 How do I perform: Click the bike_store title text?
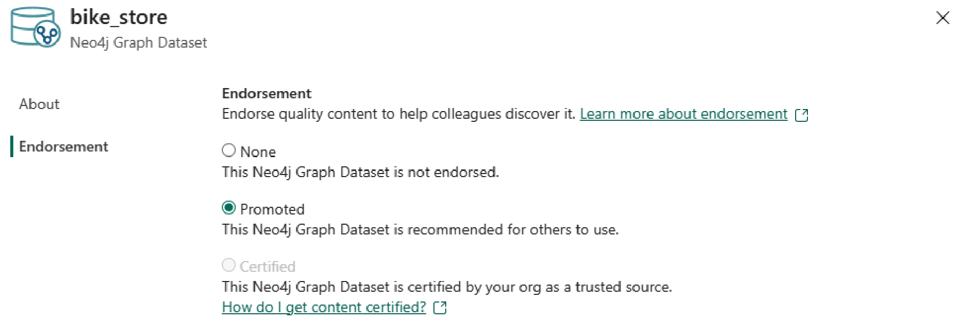tap(118, 17)
